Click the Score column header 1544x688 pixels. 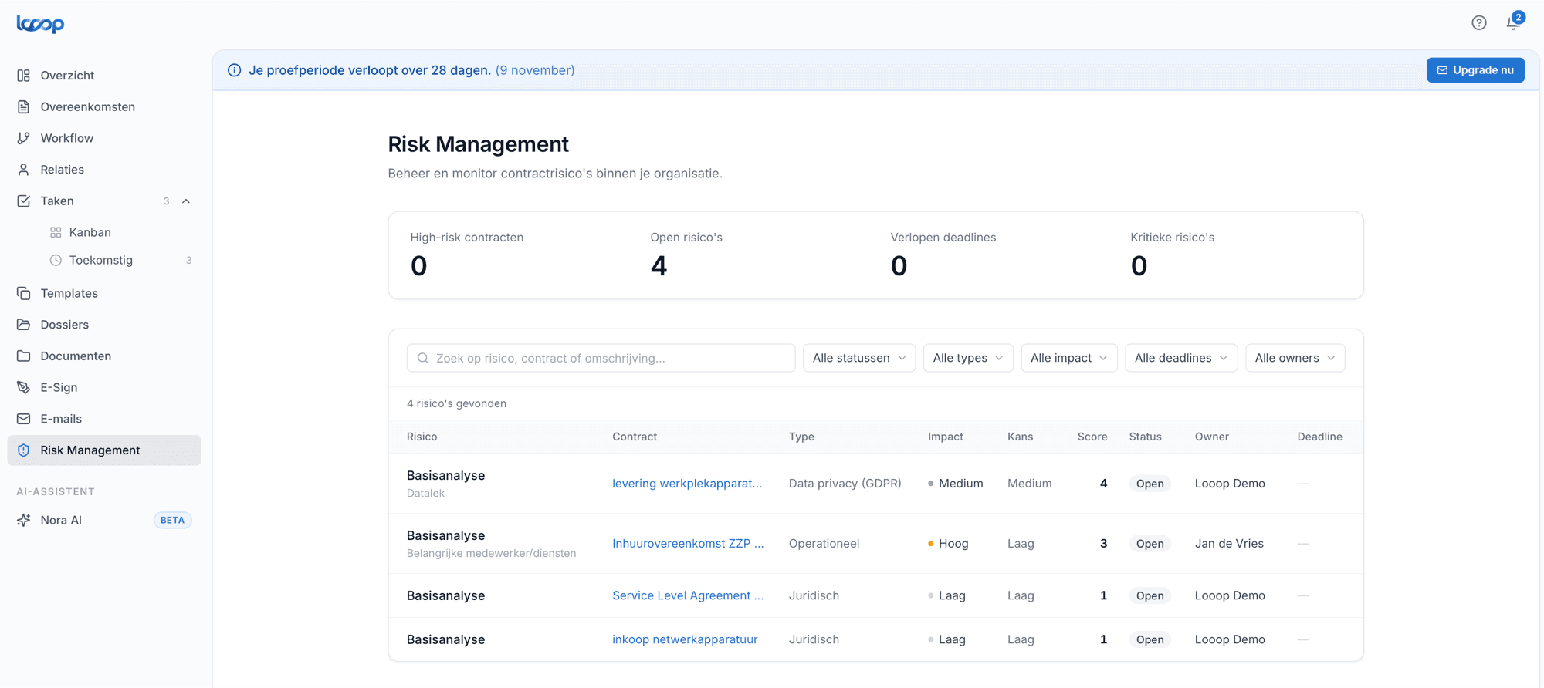click(1092, 437)
